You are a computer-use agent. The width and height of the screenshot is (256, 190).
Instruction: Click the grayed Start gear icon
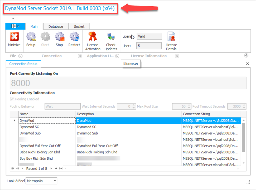click(x=45, y=37)
